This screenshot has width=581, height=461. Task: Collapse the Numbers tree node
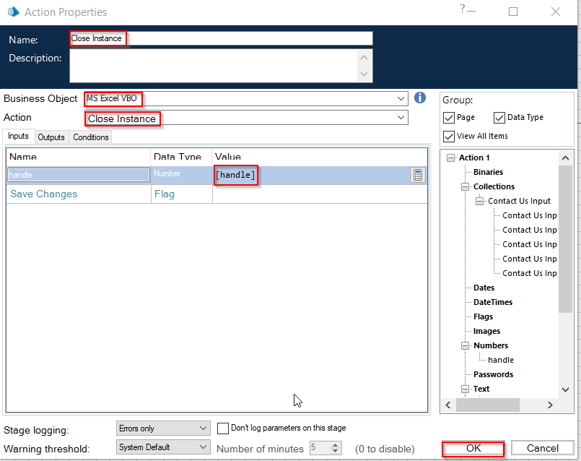coord(465,345)
